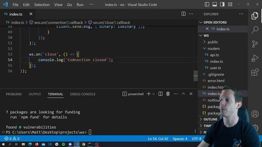Open the File menu
Viewport: 262px width, 147px height.
[x=16, y=4]
